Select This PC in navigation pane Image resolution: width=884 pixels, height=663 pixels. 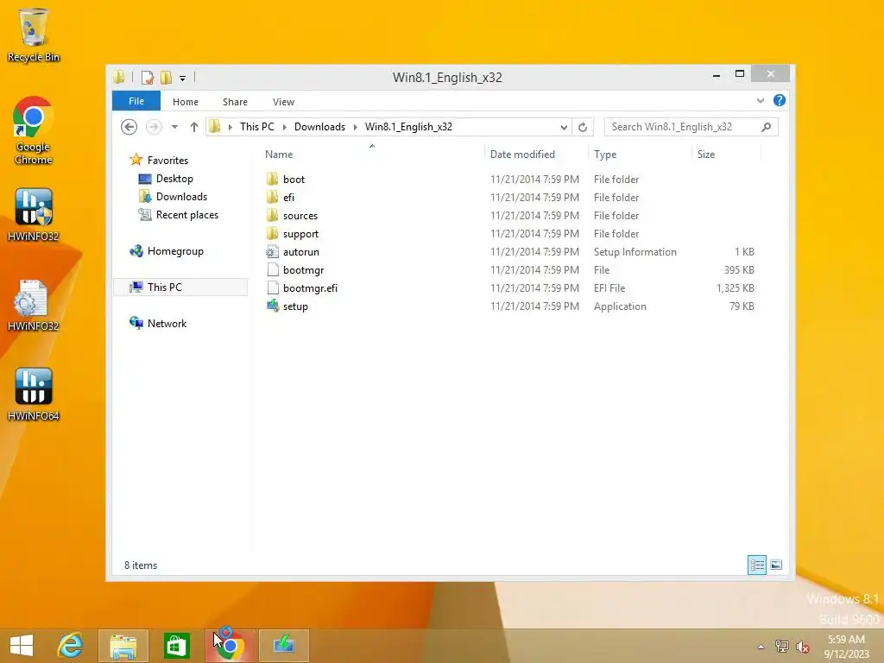click(180, 287)
